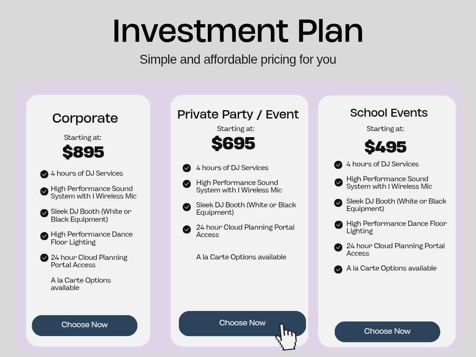The width and height of the screenshot is (476, 357).
Task: Click Corporate's High Performance Sound System checkmark
Action: [44, 191]
